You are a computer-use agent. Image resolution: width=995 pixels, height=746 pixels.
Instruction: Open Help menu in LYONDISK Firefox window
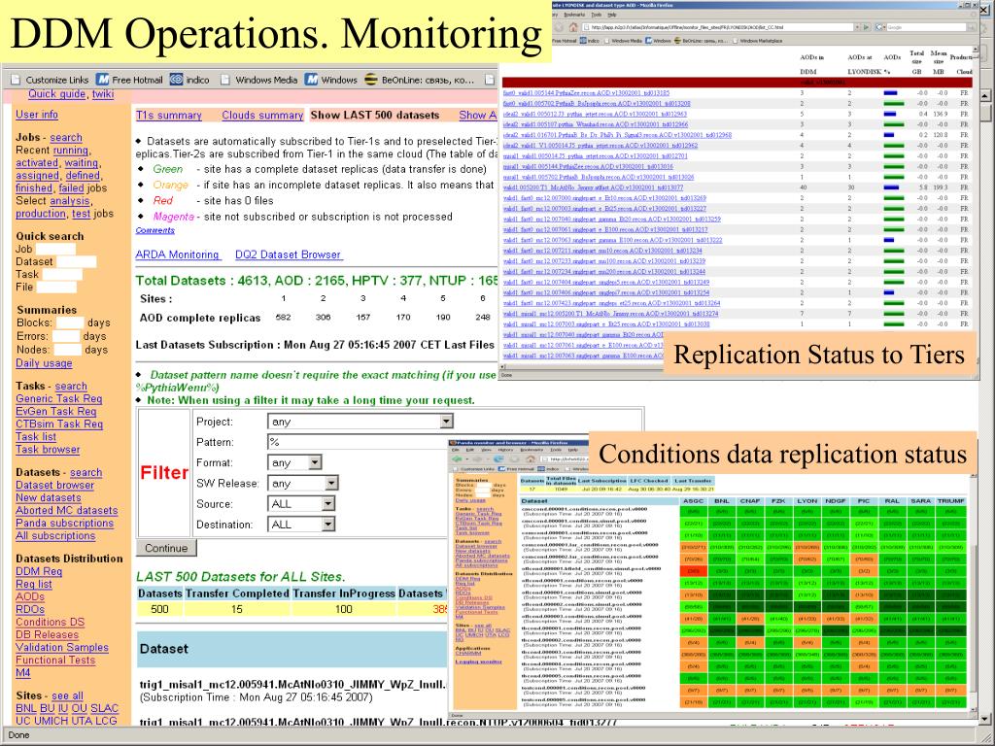click(x=612, y=14)
